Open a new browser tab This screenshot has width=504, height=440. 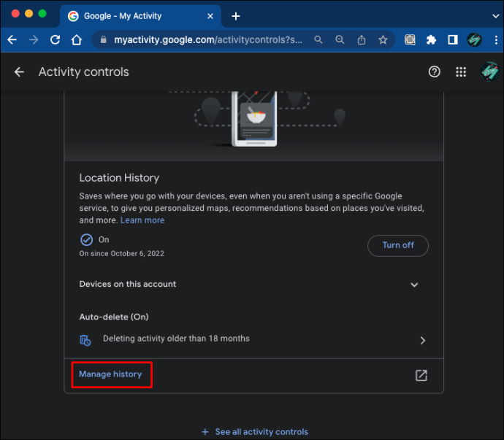click(x=236, y=16)
